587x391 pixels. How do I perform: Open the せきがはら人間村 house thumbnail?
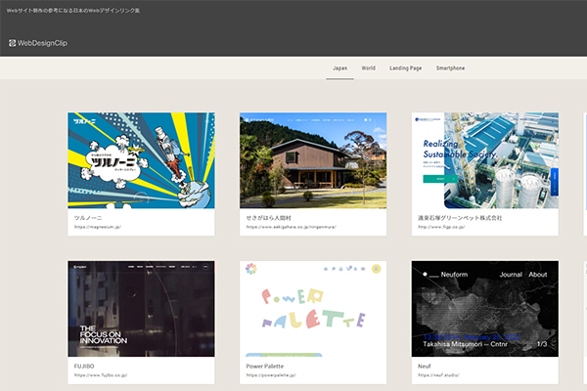tap(313, 160)
